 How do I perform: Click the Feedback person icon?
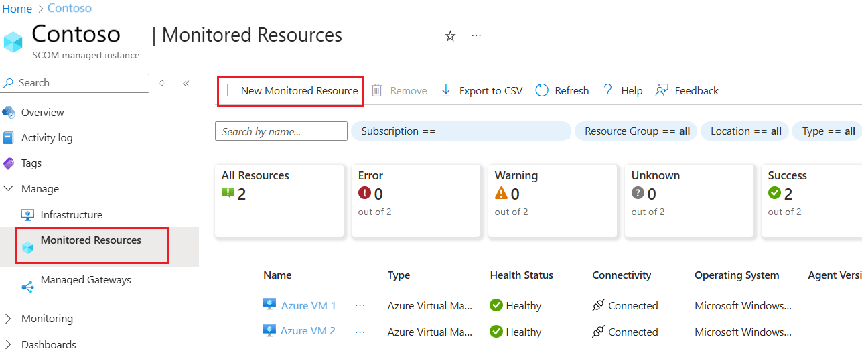[662, 90]
